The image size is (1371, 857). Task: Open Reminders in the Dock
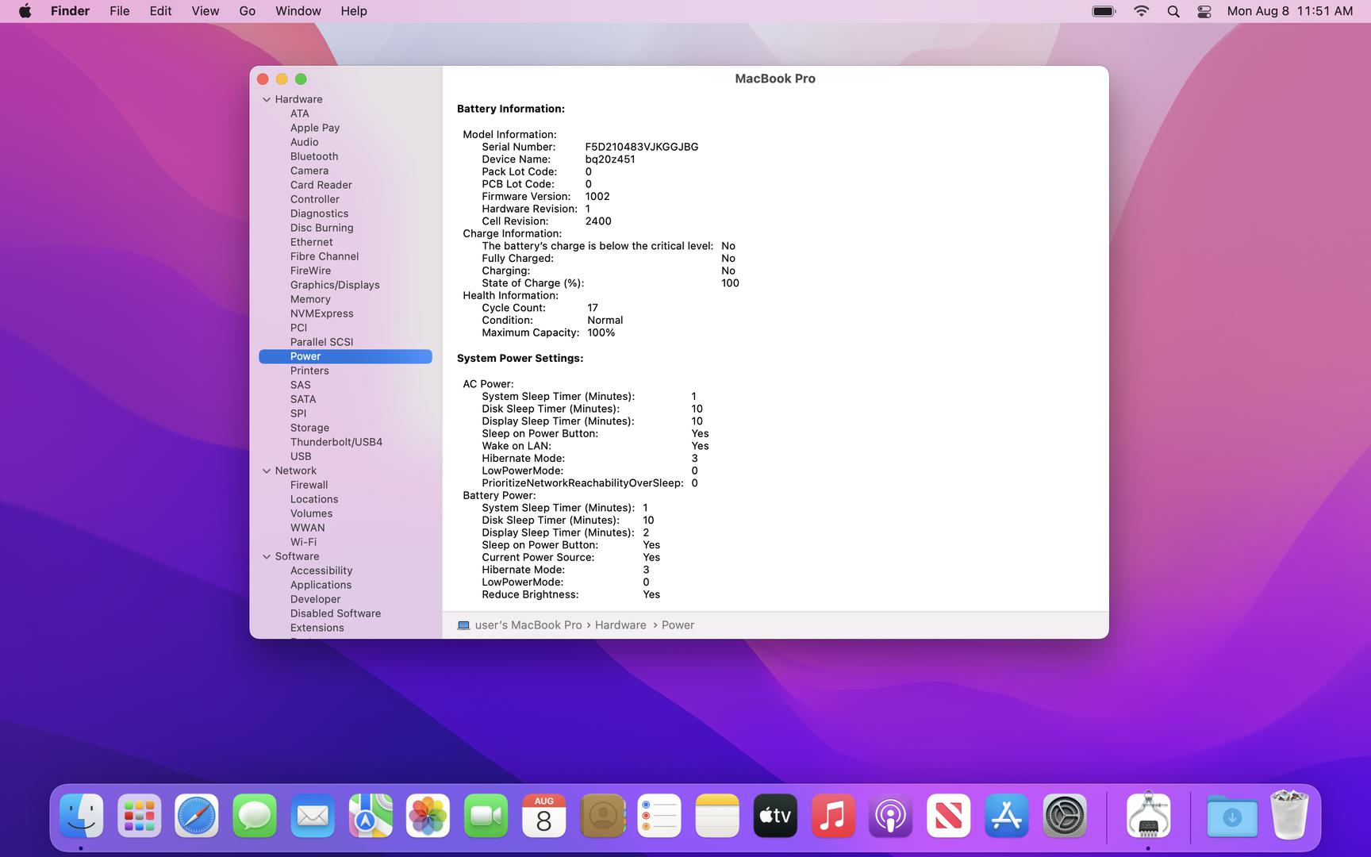click(x=659, y=816)
